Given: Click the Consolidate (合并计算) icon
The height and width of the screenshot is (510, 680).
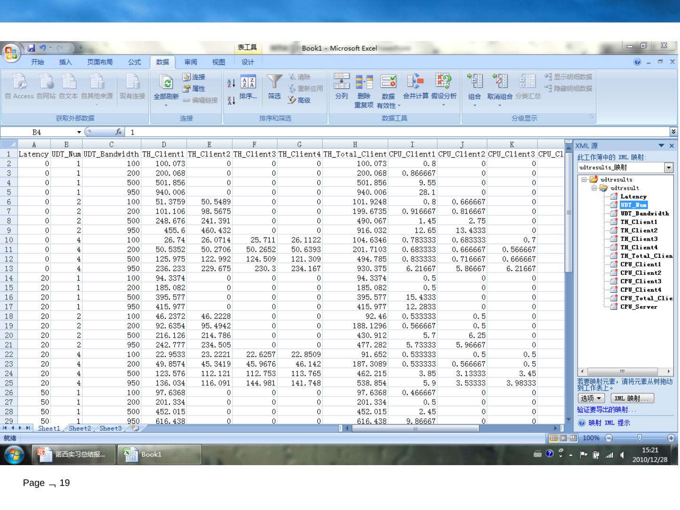Looking at the screenshot, I should (415, 82).
